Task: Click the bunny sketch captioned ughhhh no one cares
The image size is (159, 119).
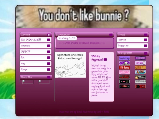Action: point(70,65)
